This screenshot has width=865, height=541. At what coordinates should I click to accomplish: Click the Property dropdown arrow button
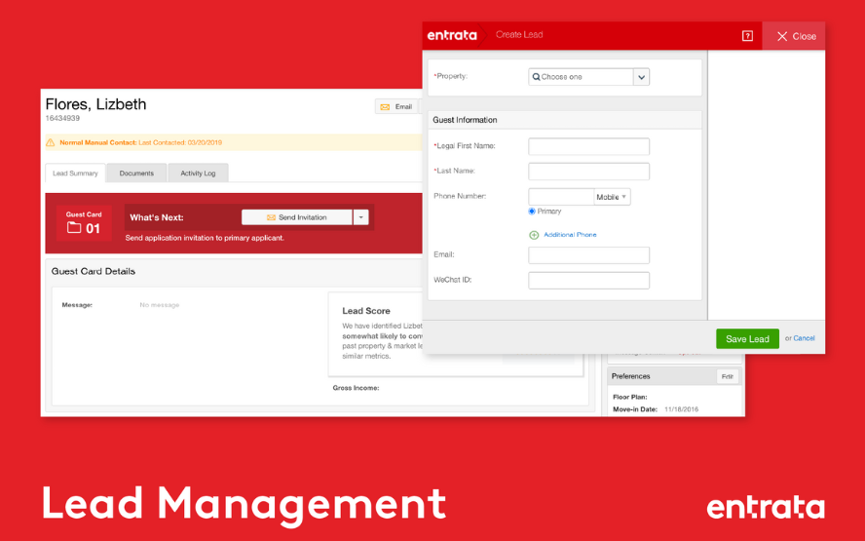click(641, 77)
